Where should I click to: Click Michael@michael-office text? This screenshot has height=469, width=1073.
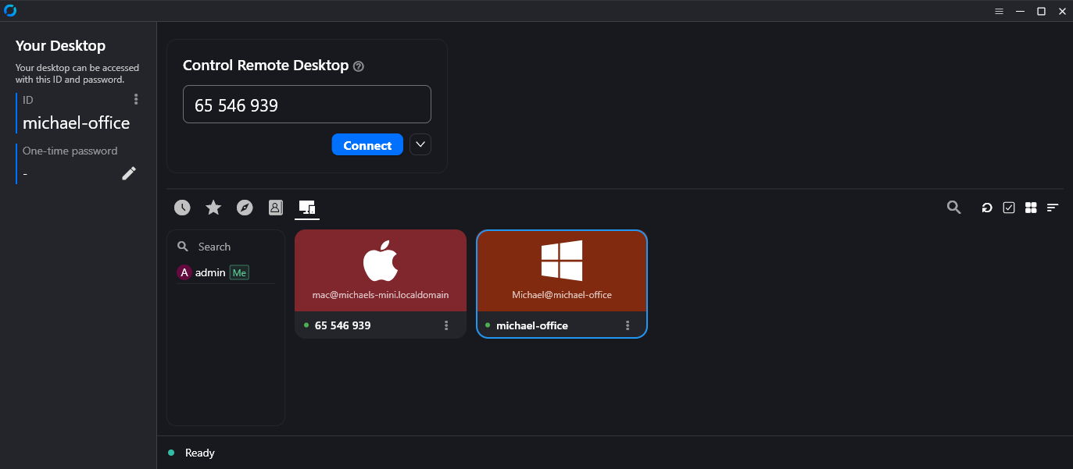[x=562, y=295]
